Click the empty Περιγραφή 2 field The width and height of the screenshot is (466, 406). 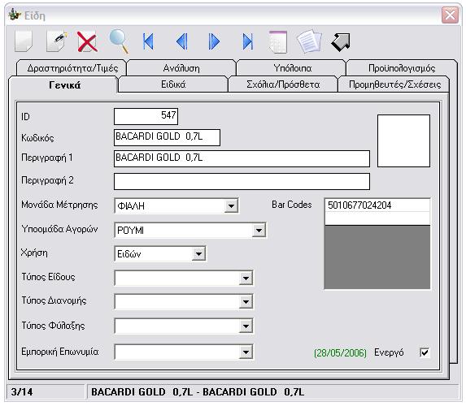[x=242, y=181]
